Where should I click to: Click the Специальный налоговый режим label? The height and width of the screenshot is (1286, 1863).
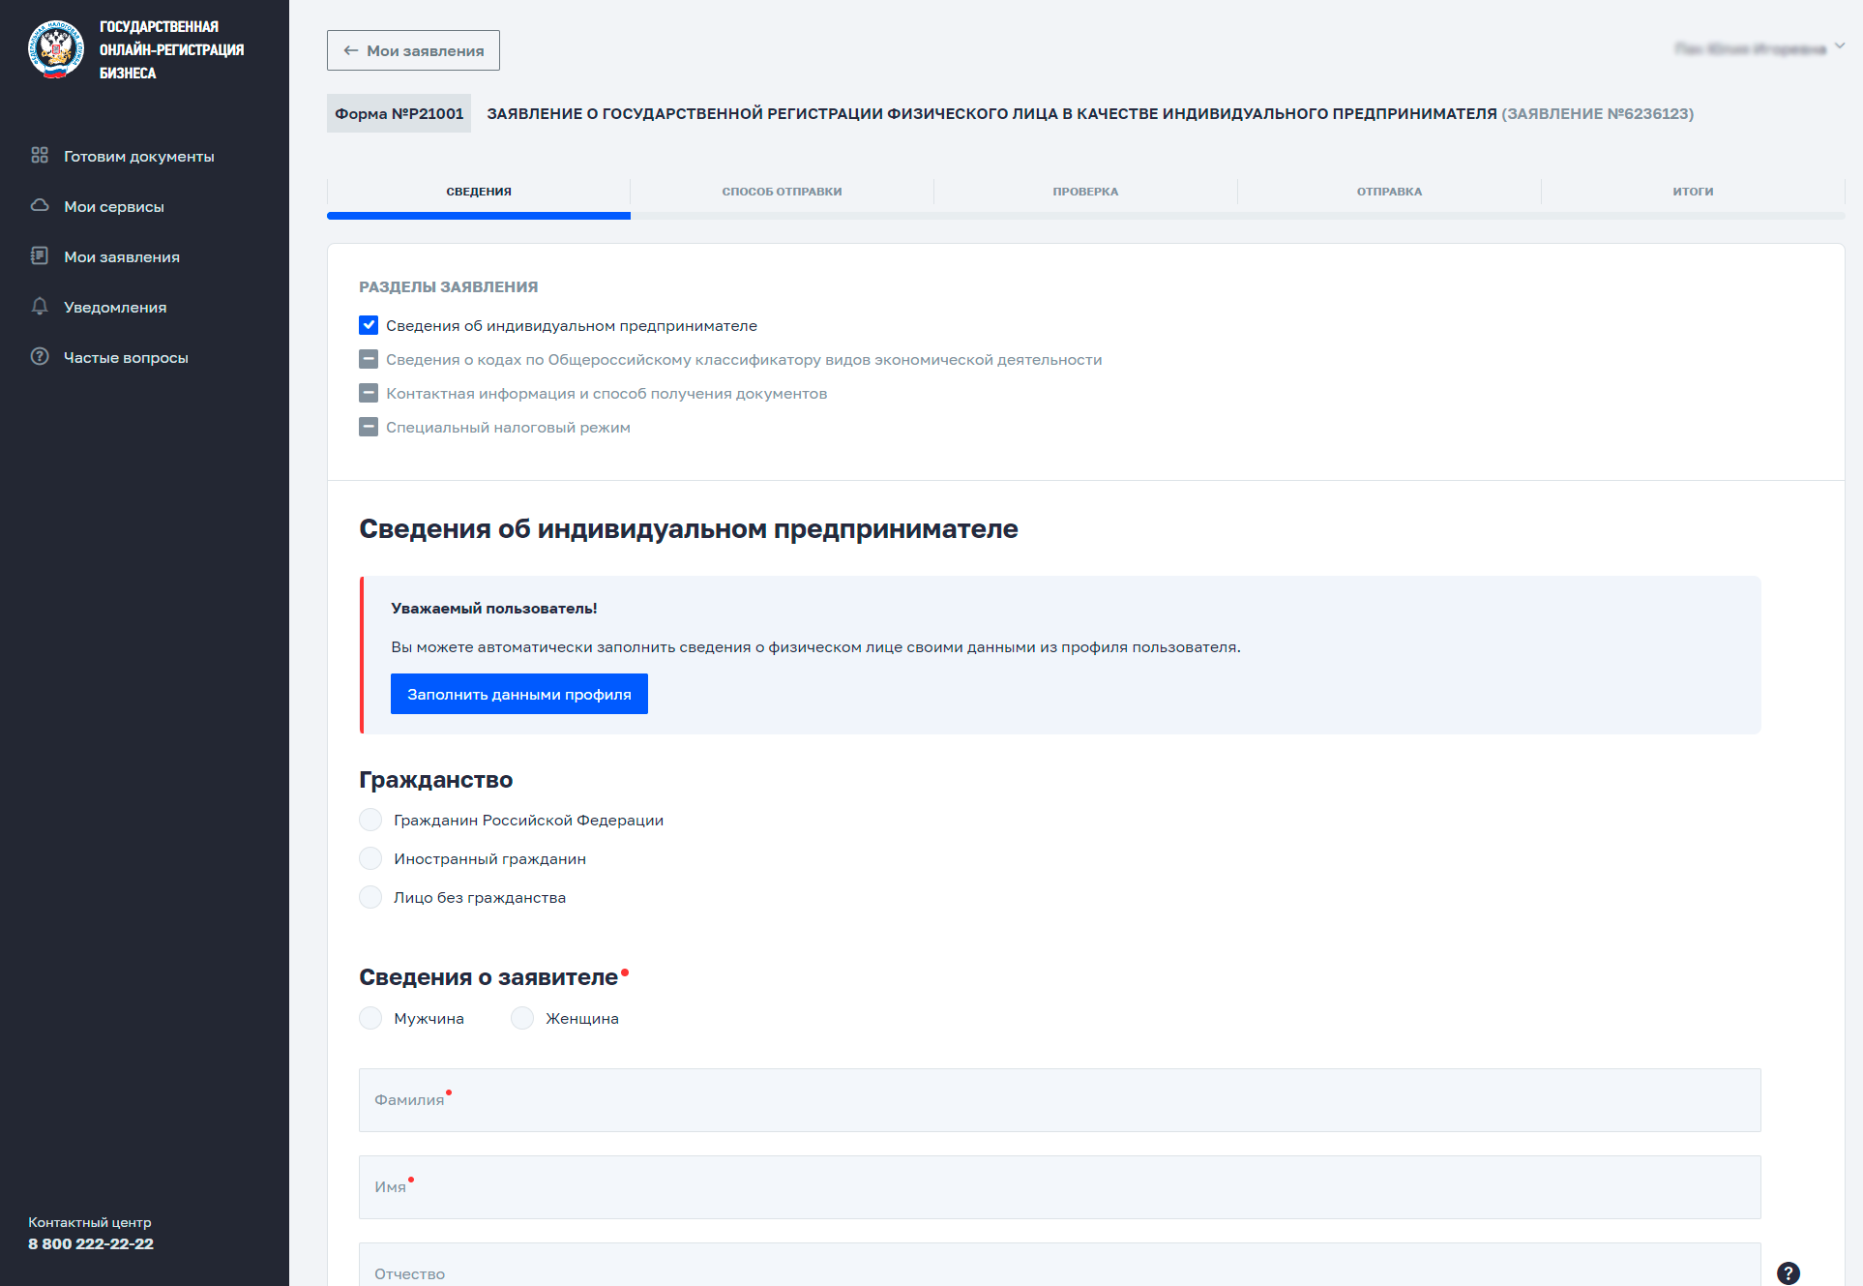coord(508,428)
